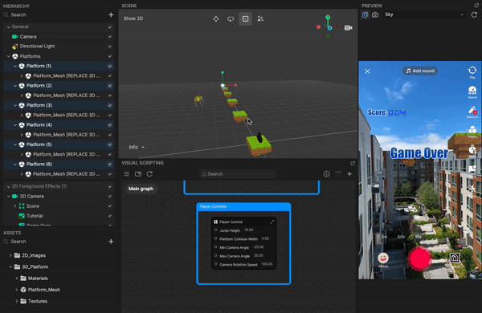Image resolution: width=482 pixels, height=313 pixels.
Task: Expand the Materials folder
Action: (17, 278)
